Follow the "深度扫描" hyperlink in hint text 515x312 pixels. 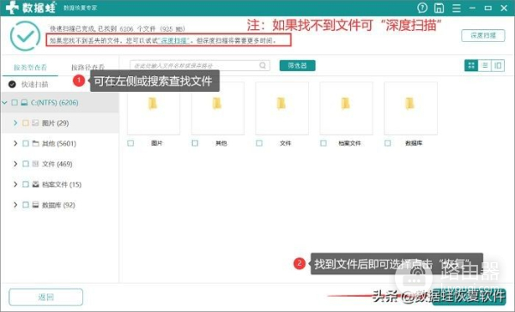174,40
